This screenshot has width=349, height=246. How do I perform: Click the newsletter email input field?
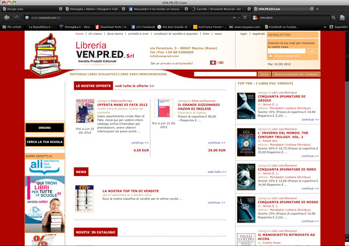[287, 51]
